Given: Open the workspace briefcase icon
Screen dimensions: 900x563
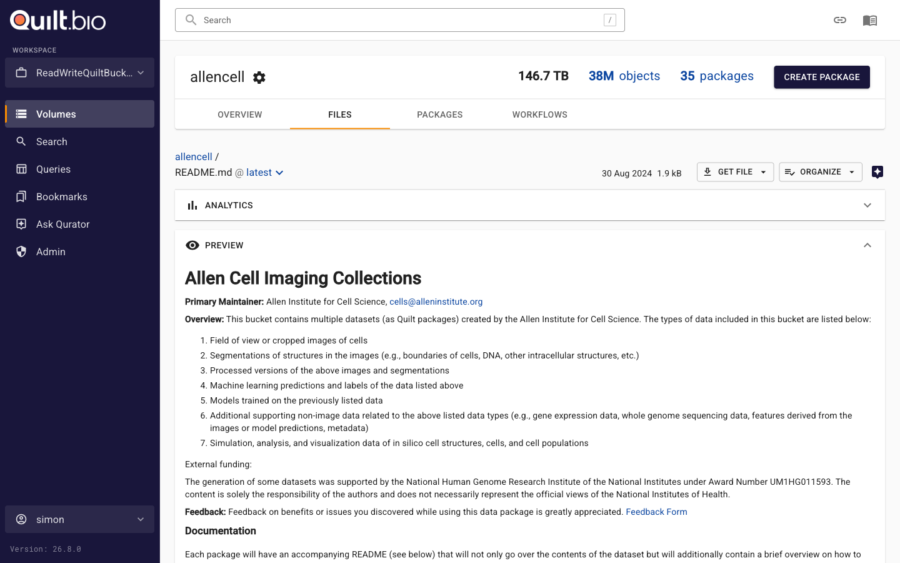Looking at the screenshot, I should click(21, 73).
